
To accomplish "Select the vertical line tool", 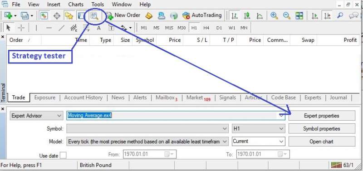I will [36, 28].
